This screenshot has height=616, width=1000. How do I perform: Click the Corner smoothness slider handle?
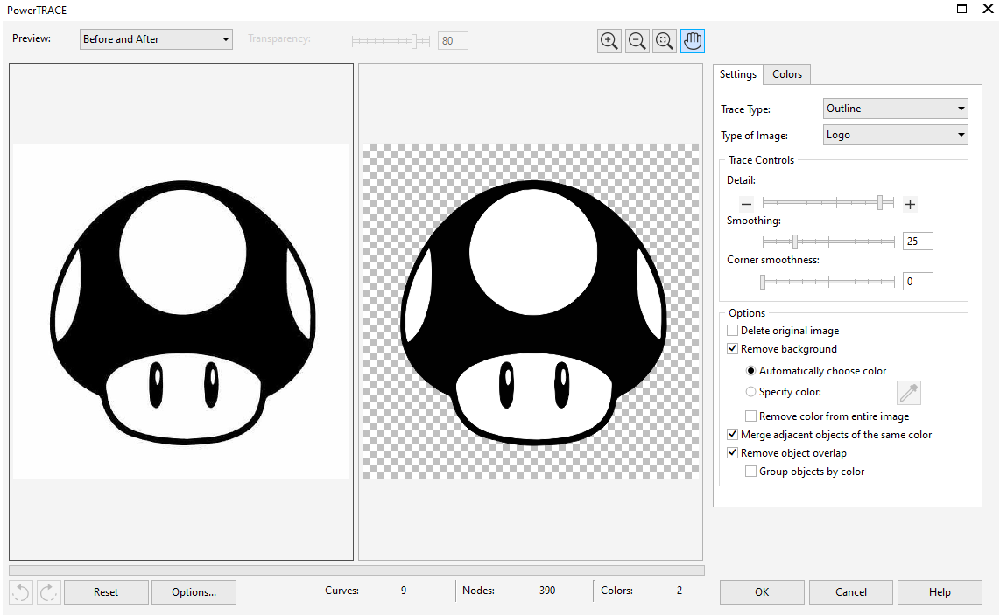762,282
